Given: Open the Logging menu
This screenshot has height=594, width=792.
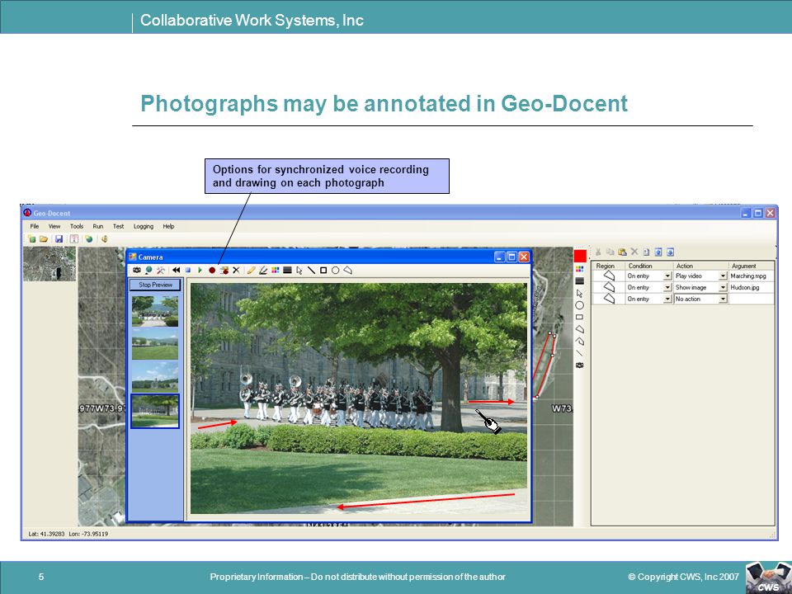Looking at the screenshot, I should [x=144, y=226].
